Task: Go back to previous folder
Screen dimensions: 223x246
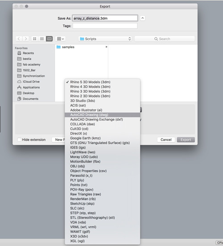Action: pyautogui.click(x=19, y=39)
